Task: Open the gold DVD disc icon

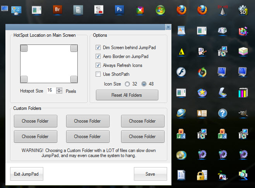Action: tap(181, 155)
